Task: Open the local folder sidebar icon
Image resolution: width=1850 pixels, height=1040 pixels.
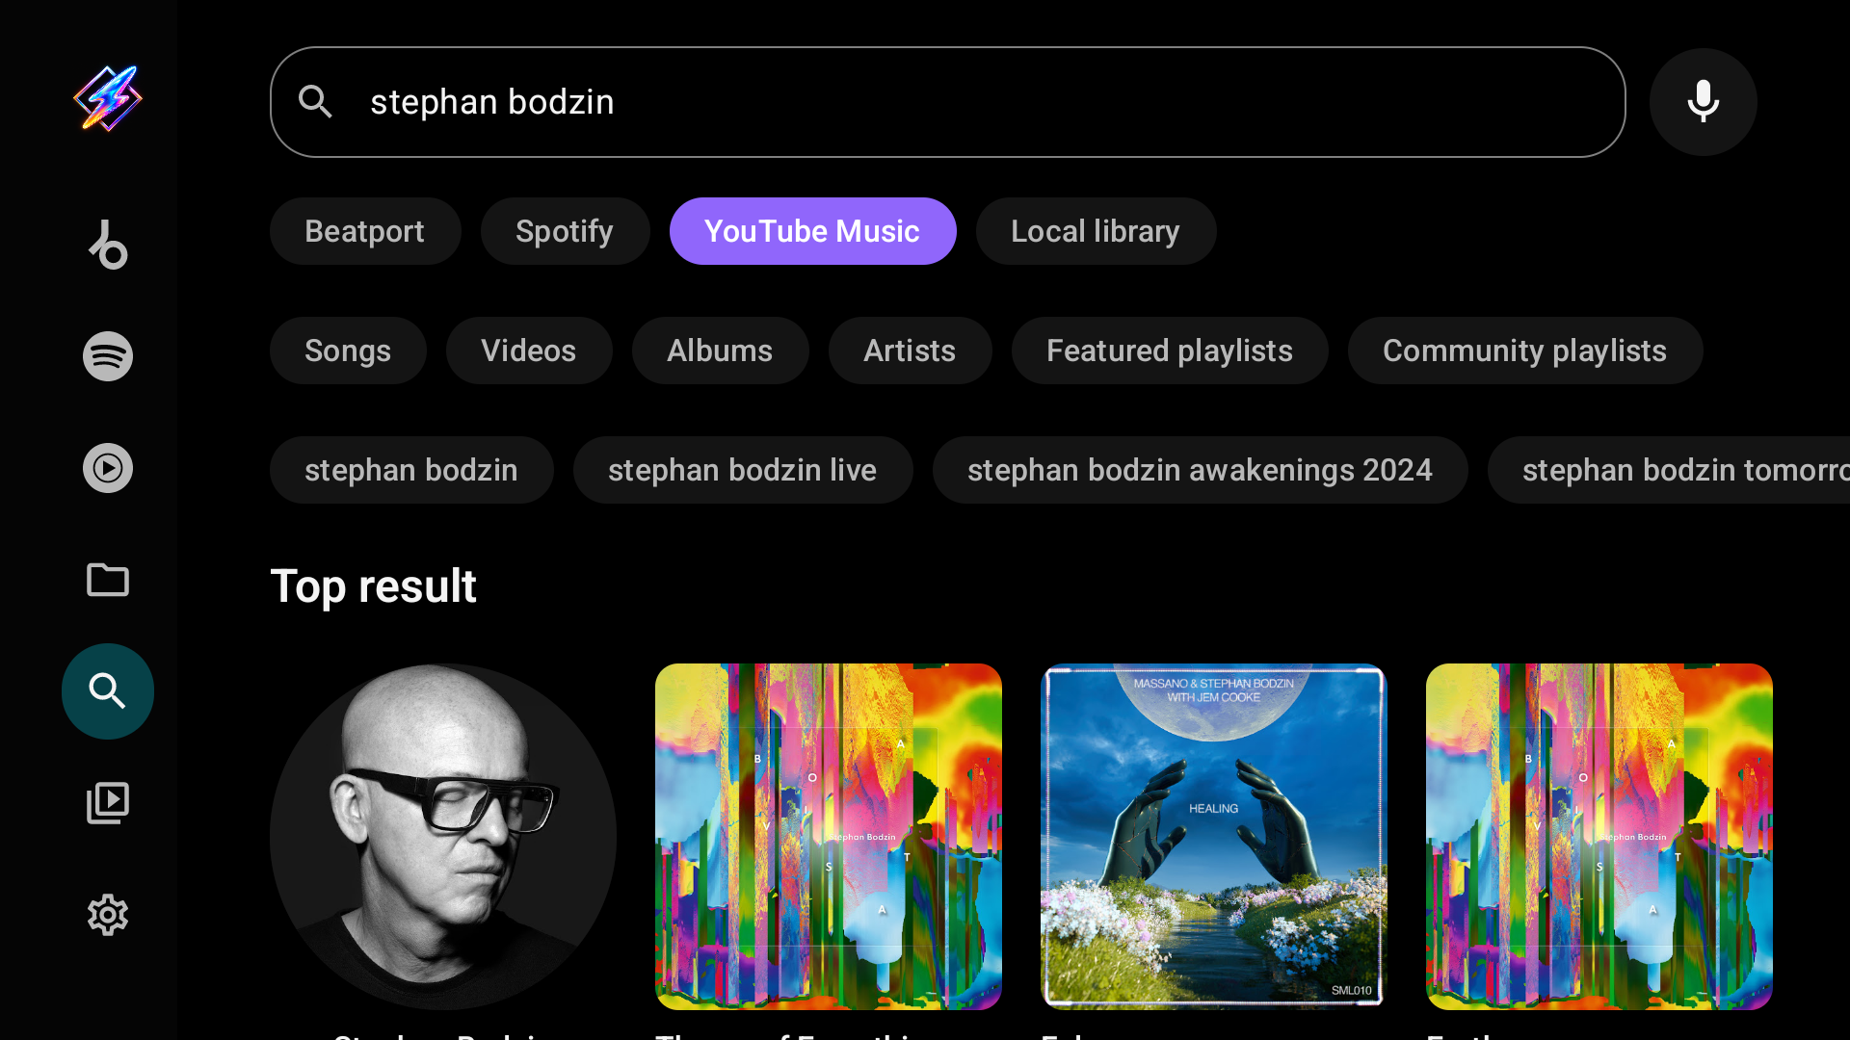Action: [108, 580]
